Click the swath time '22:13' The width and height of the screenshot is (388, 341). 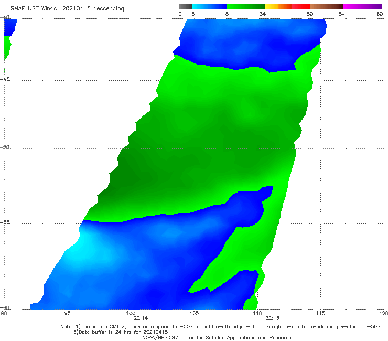pyautogui.click(x=273, y=318)
